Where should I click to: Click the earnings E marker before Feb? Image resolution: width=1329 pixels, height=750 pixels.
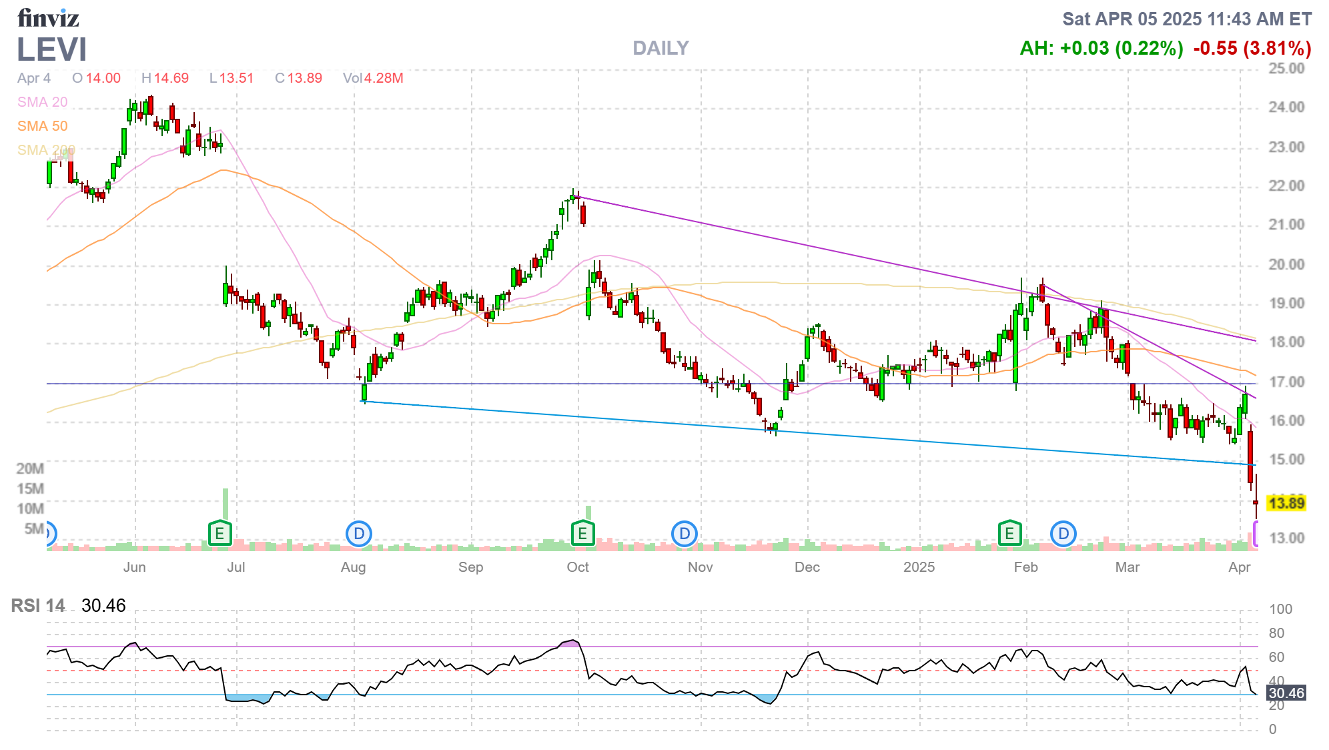click(1009, 534)
